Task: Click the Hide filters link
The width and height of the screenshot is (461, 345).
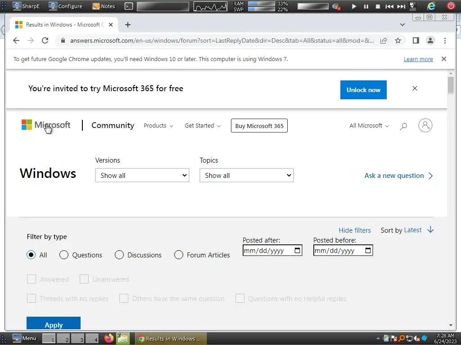Action: (355, 230)
